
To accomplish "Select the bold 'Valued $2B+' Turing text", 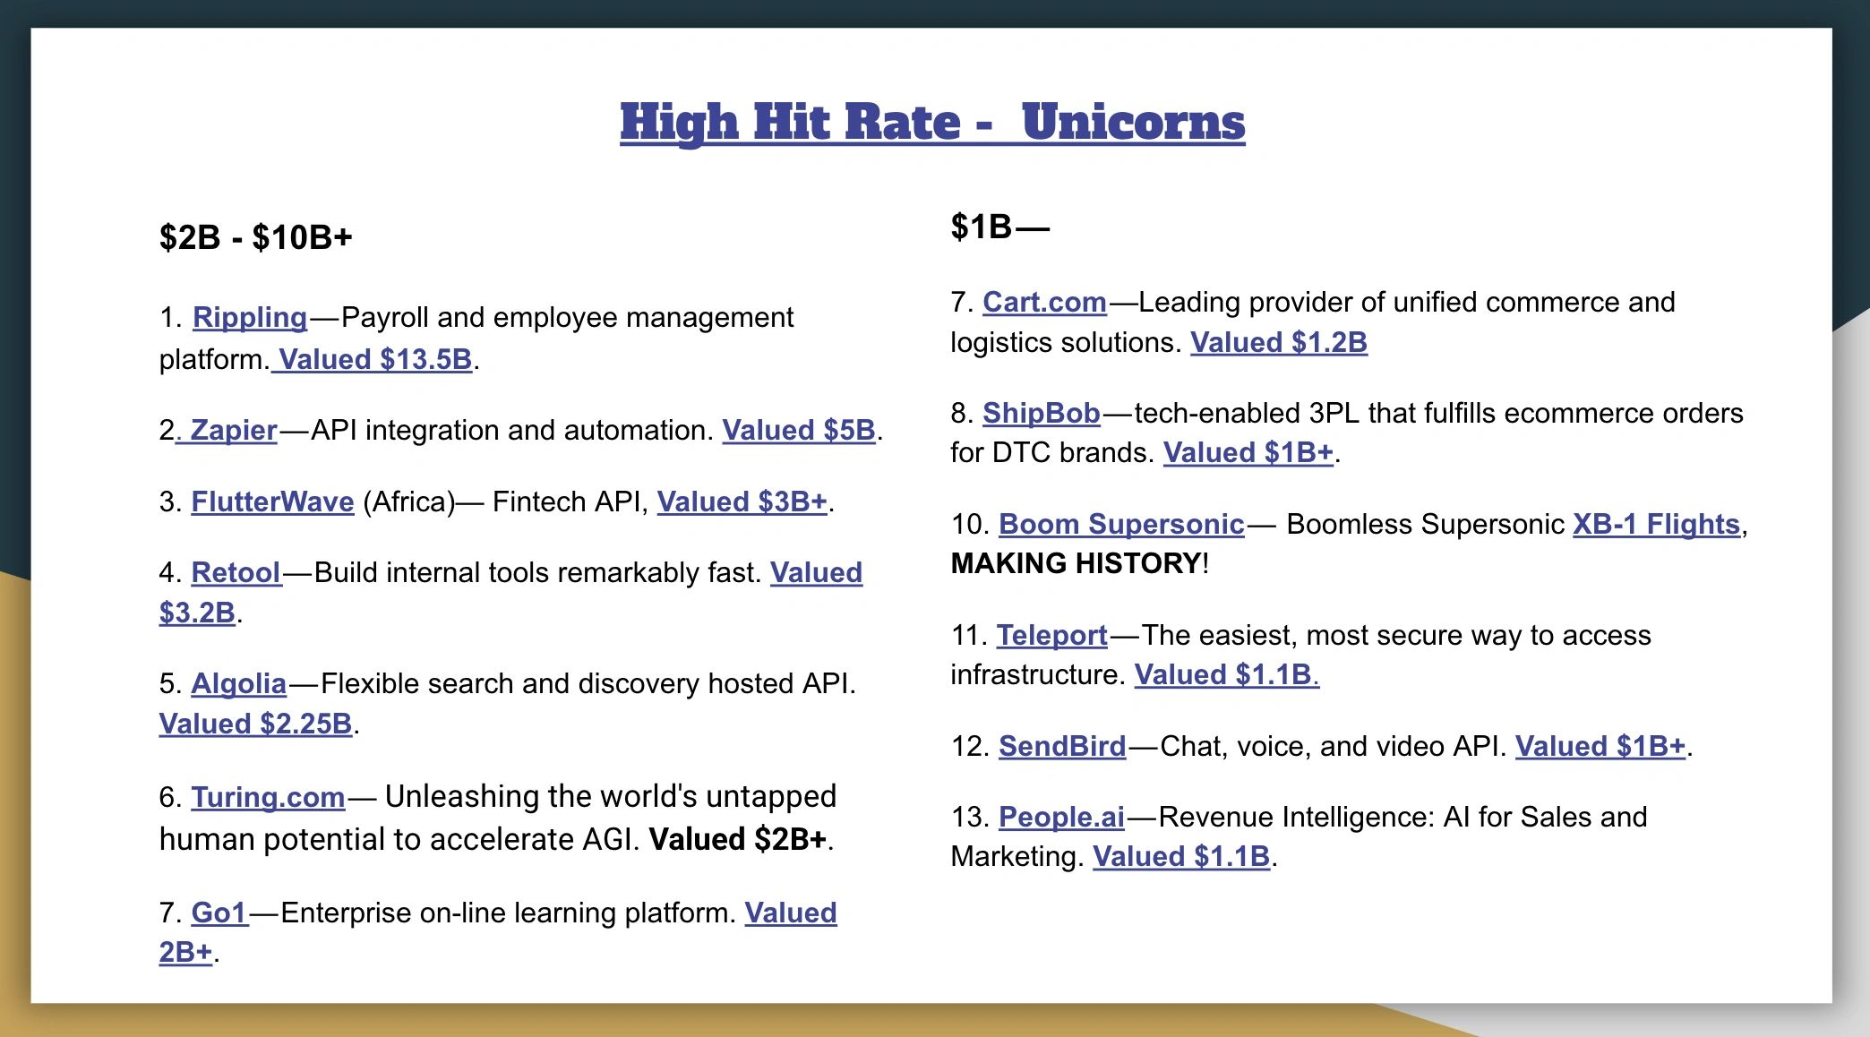I will pos(738,840).
